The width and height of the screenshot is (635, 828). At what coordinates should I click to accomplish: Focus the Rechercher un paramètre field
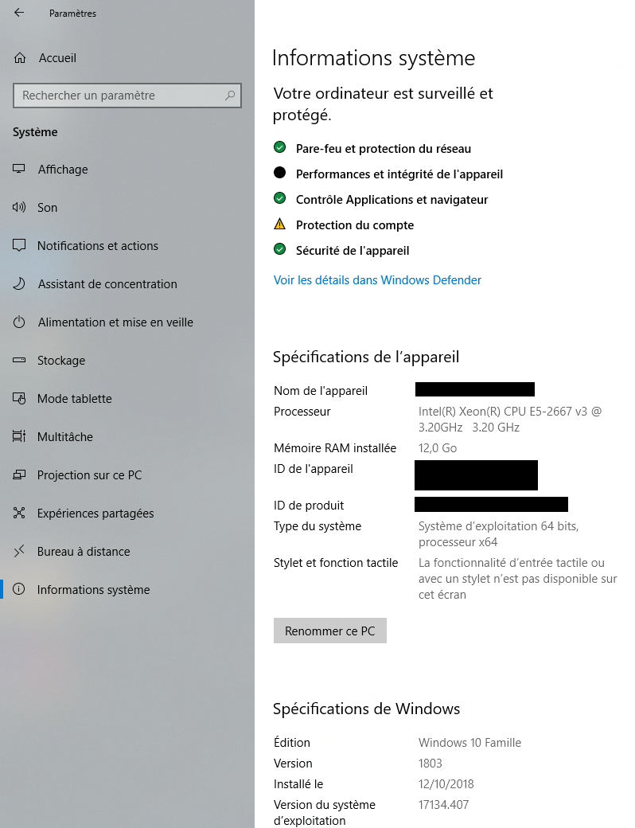pos(127,96)
